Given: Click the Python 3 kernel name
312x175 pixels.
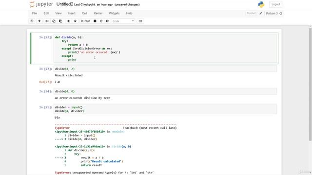Looking at the screenshot, I should 272,13.
